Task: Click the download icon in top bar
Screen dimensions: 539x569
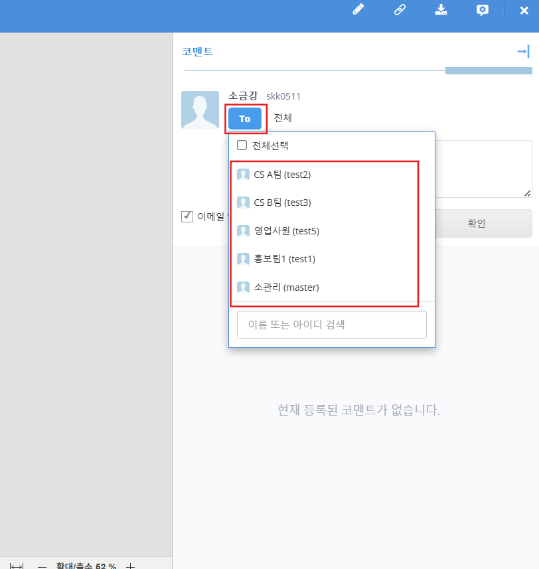Action: 441,10
